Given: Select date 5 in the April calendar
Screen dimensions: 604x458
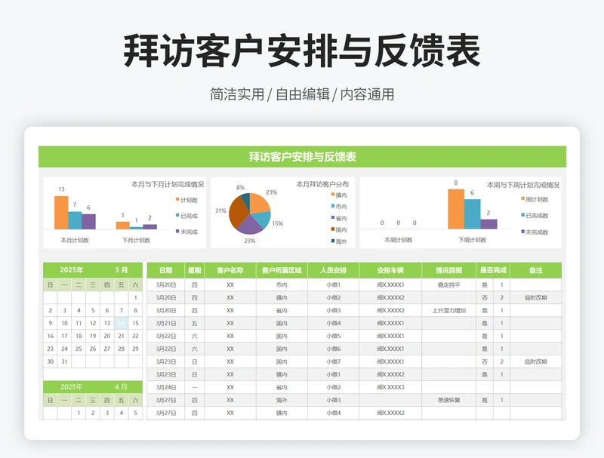Looking at the screenshot, I should tap(135, 413).
